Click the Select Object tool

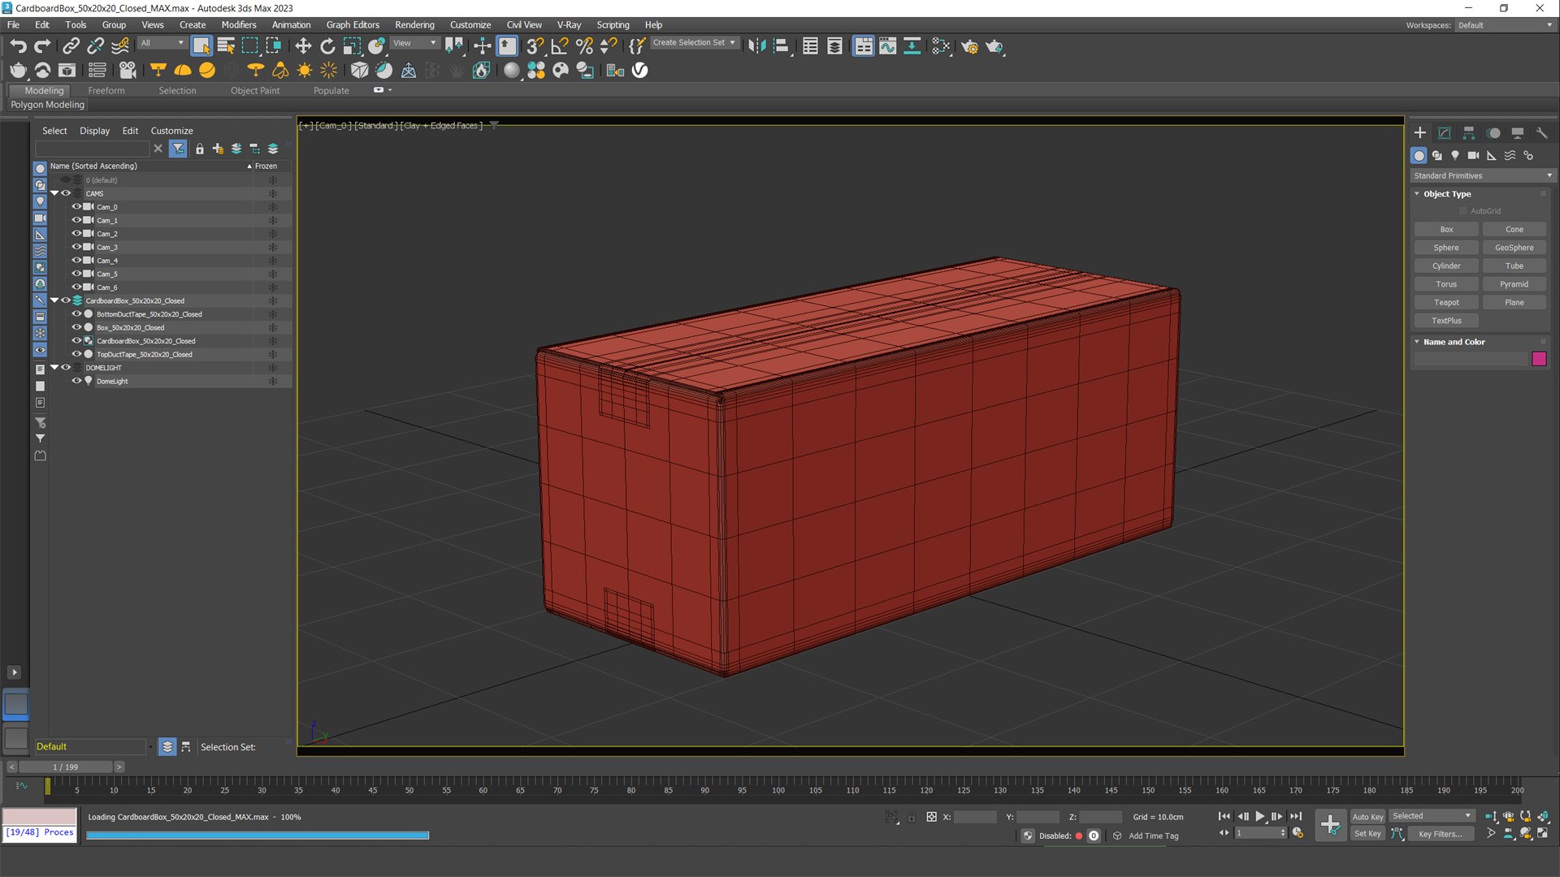(201, 46)
